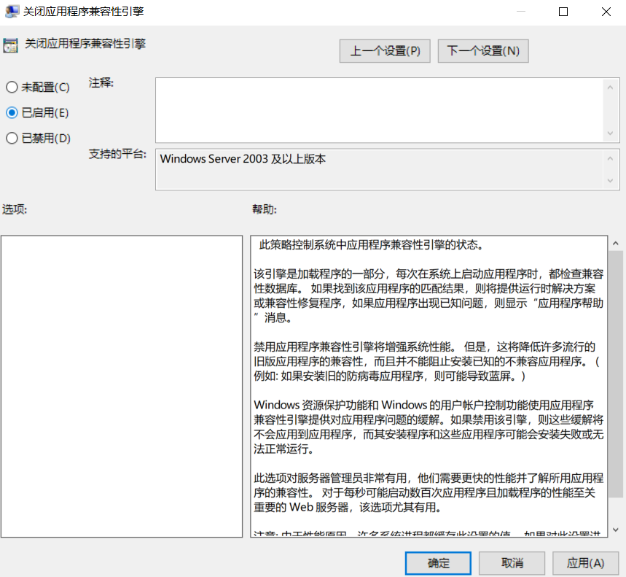Cancel changes with 取消 button
Viewport: 626px width, 577px height.
tap(512, 563)
